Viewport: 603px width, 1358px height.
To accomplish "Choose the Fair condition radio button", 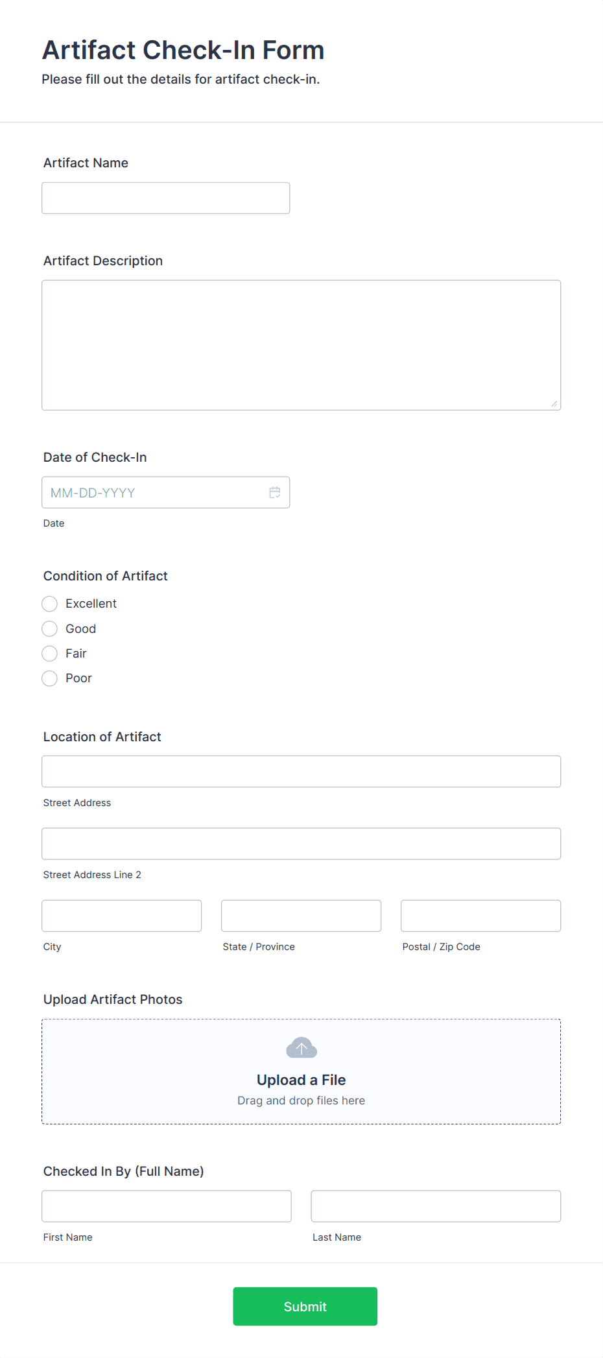I will tap(49, 653).
